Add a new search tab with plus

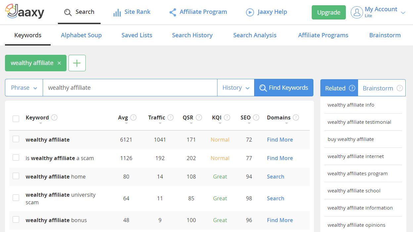tap(77, 63)
